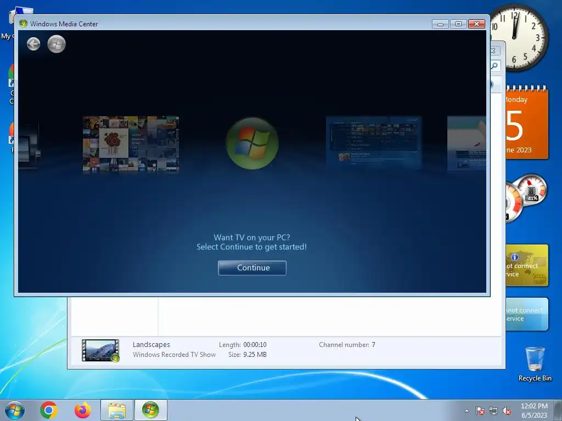The image size is (562, 421).
Task: Open the network status tray icon
Action: click(493, 411)
